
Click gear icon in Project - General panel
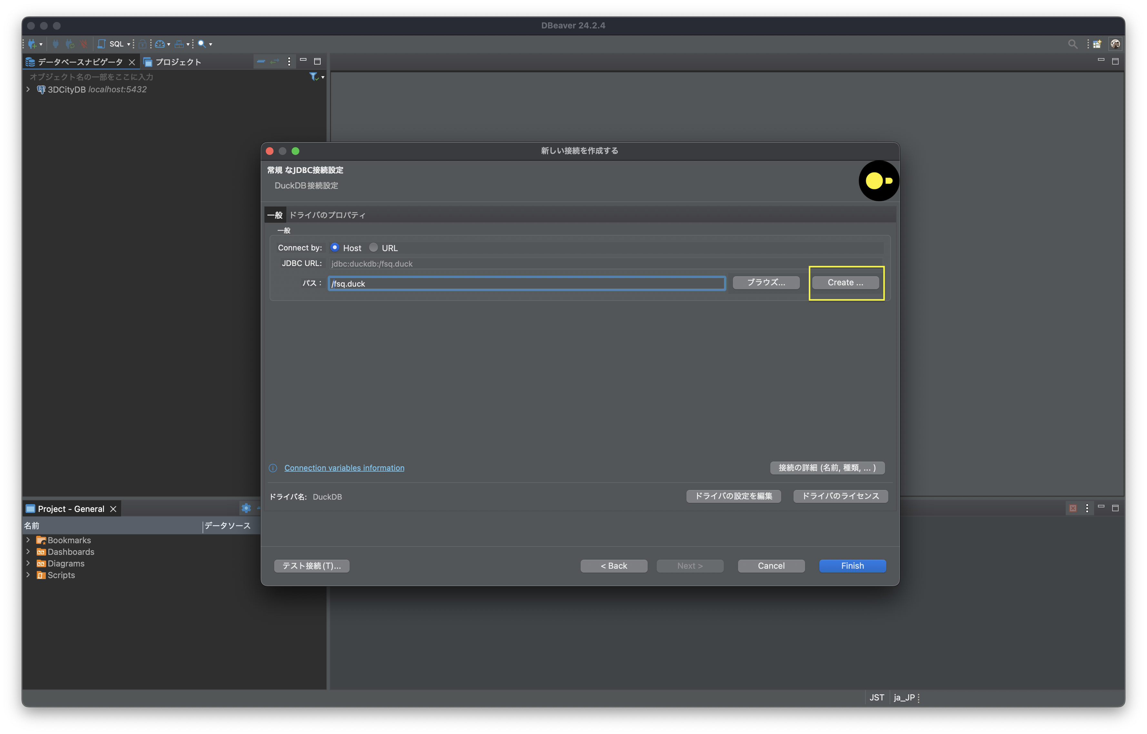246,508
